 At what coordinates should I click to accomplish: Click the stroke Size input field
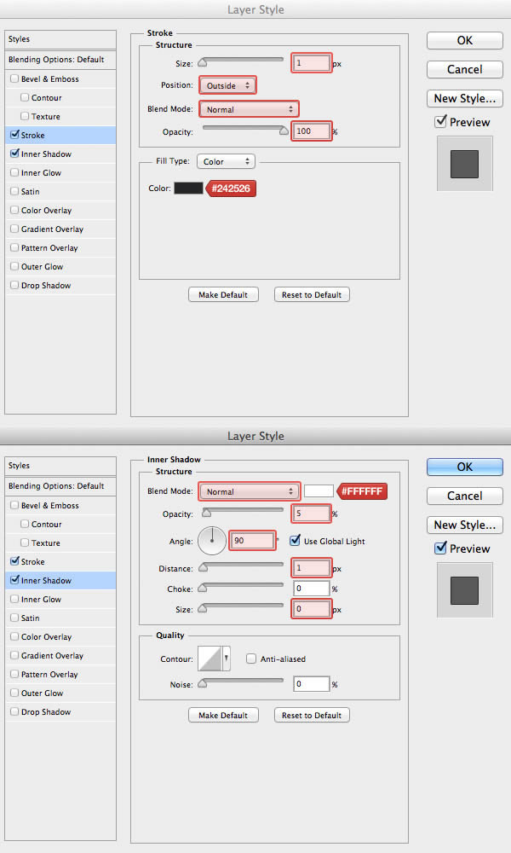pos(311,63)
